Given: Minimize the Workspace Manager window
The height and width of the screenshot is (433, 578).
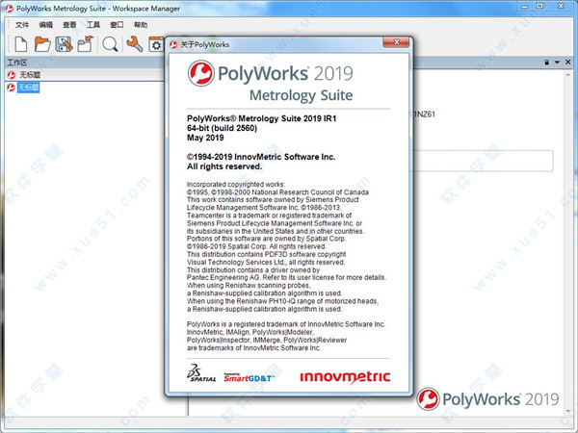Looking at the screenshot, I should [525, 7].
